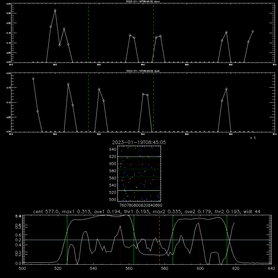This screenshot has height=278, width=278.
Task: Click the '830' x-axis label of dusk plot
Action: tap(99, 134)
